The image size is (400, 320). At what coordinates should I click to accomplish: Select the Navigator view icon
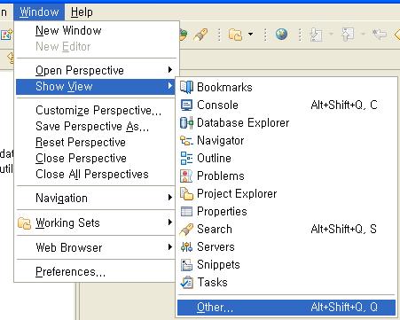pyautogui.click(x=186, y=141)
